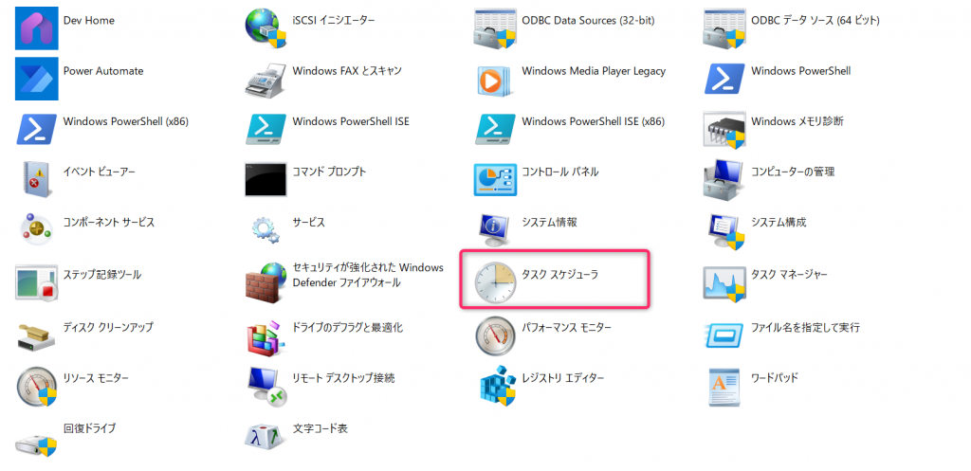Open the コンピューターの管理 icon
The image size is (971, 471).
(724, 180)
